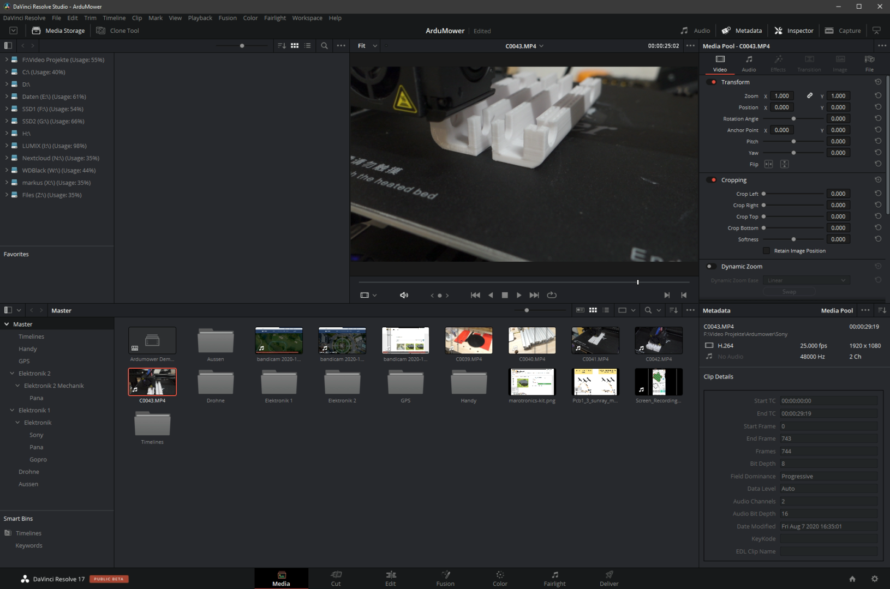Screen dimensions: 890x589
Task: Click the viewer mute speaker icon
Action: pyautogui.click(x=404, y=295)
